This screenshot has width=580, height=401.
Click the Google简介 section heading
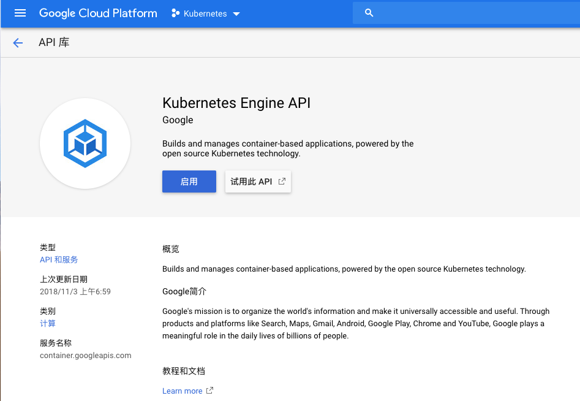(x=184, y=291)
